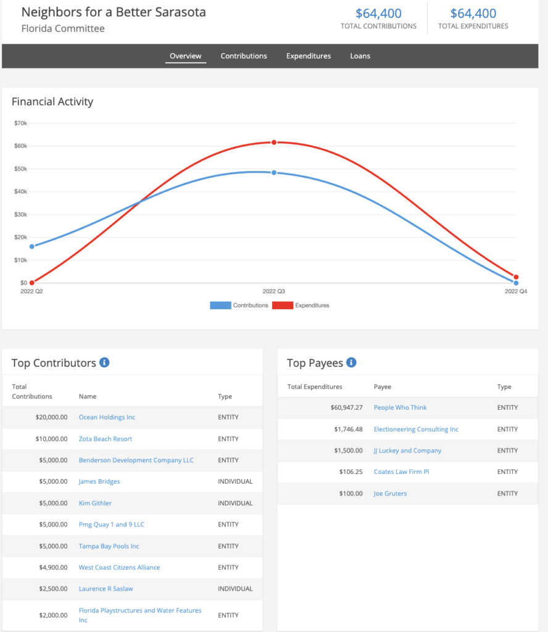Viewport: 548px width, 632px height.
Task: Click Coates Law Firm Pl link
Action: coord(401,472)
